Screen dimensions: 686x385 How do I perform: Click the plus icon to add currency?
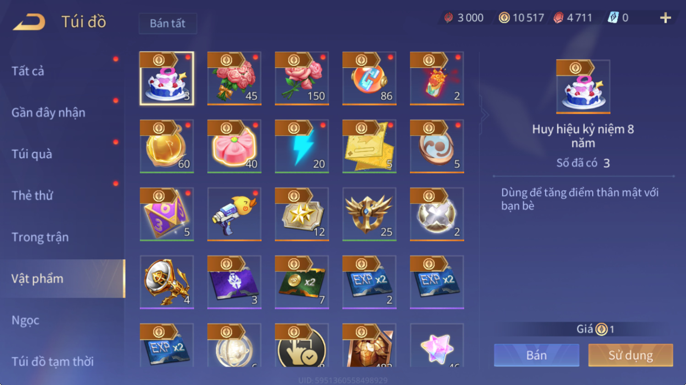tap(665, 18)
